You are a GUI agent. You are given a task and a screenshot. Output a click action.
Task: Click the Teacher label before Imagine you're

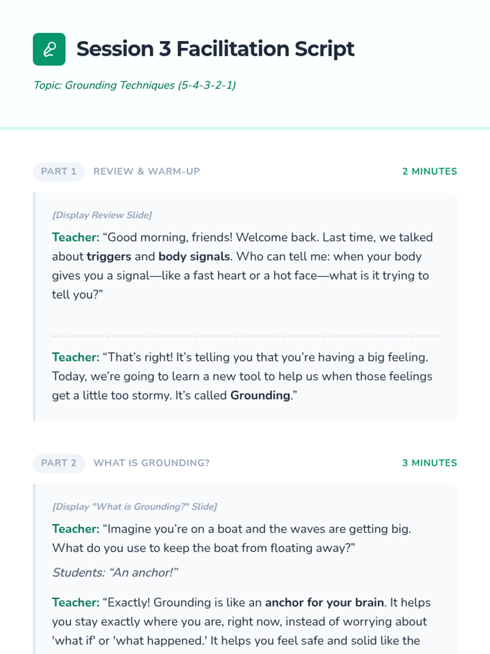click(x=76, y=529)
